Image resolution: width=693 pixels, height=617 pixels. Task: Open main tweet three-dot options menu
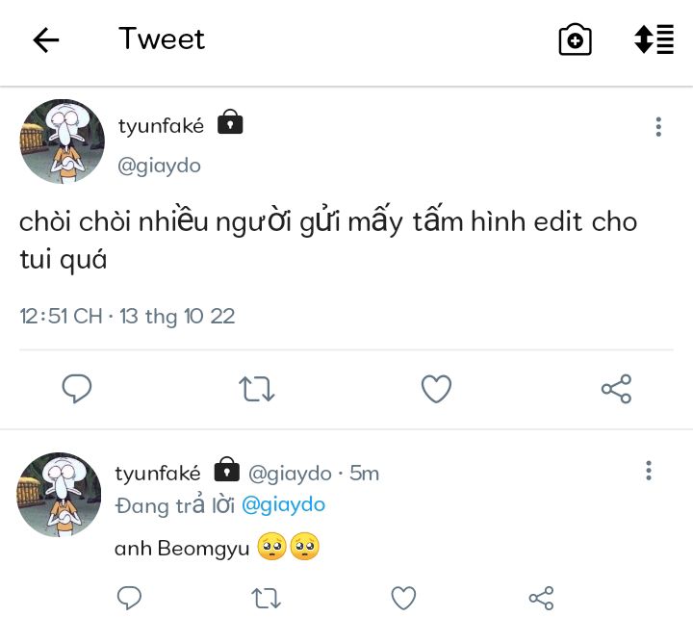click(x=658, y=127)
